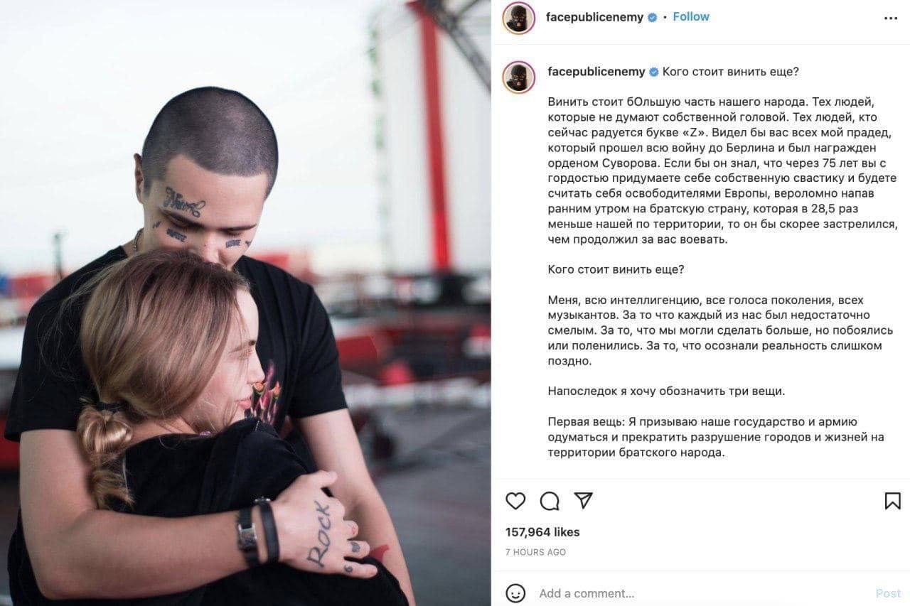Open facepublicenemy username in header
910x606 pixels.
coord(594,17)
